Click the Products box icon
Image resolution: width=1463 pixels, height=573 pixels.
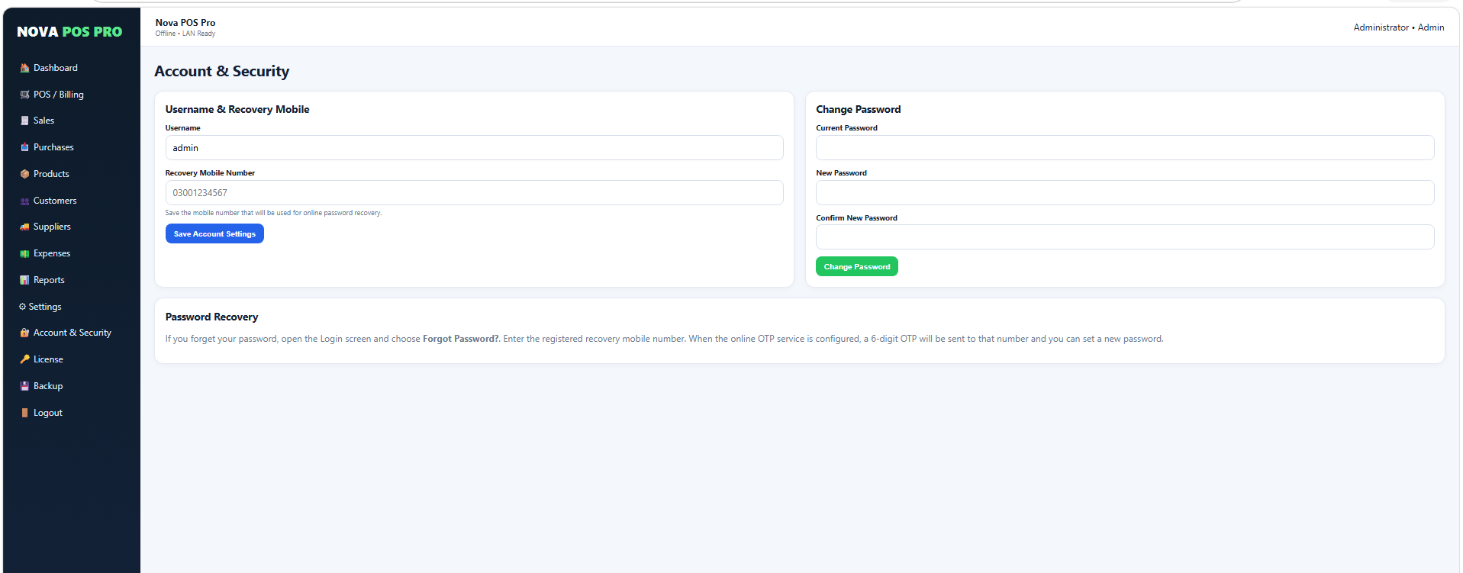point(24,174)
